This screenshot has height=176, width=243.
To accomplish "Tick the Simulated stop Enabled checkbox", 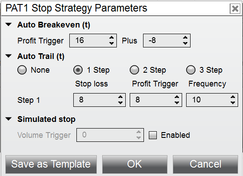I will [153, 135].
